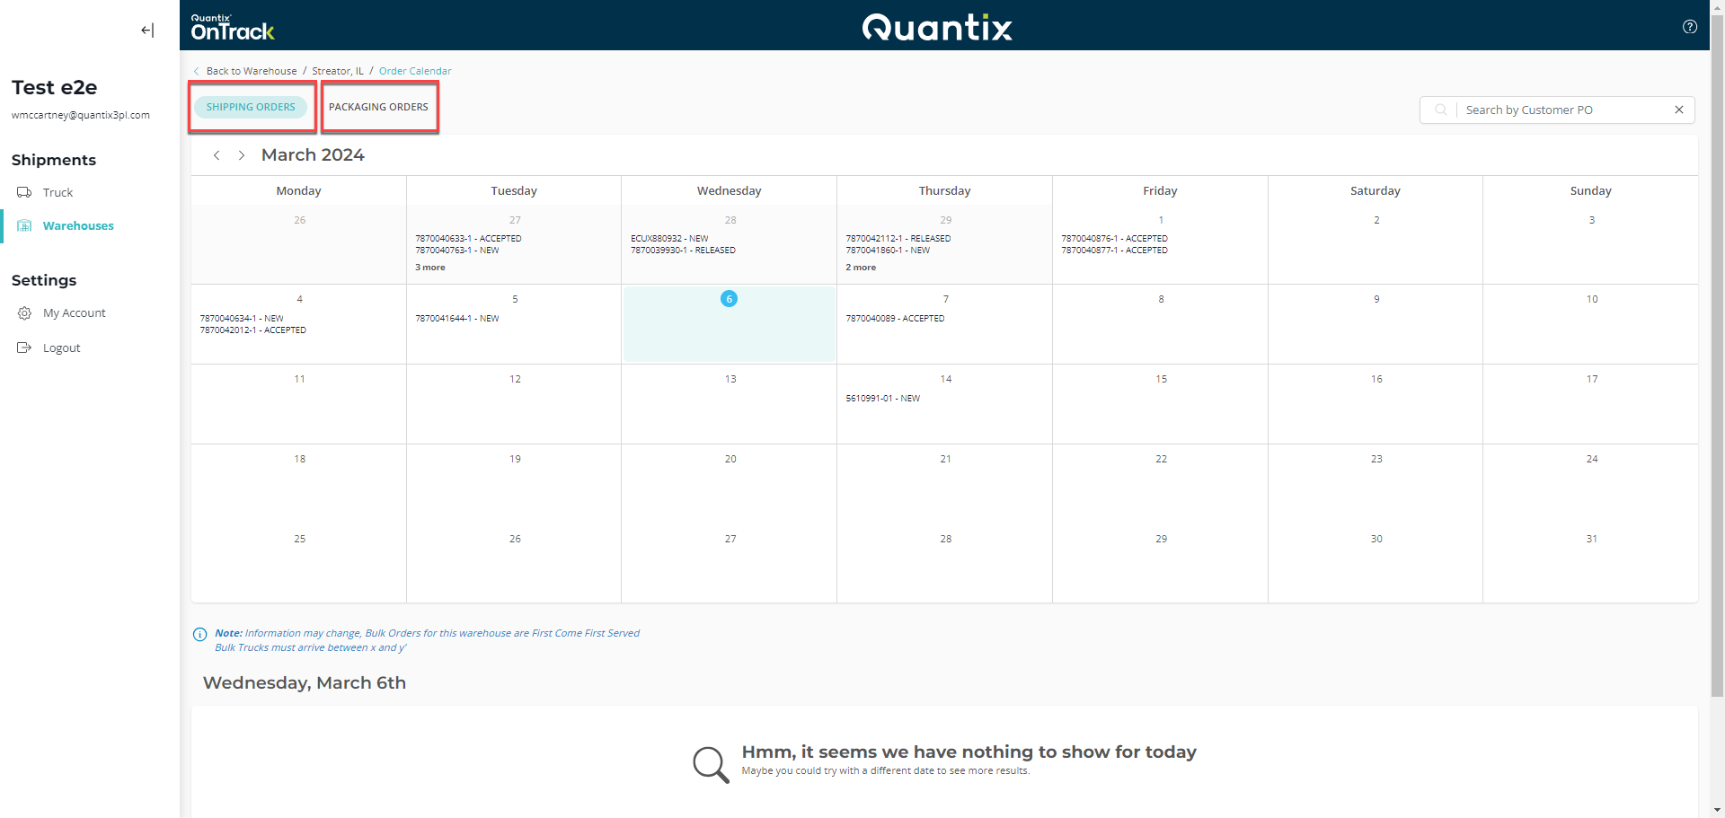
Task: Open help using the question mark icon
Action: coord(1690,27)
